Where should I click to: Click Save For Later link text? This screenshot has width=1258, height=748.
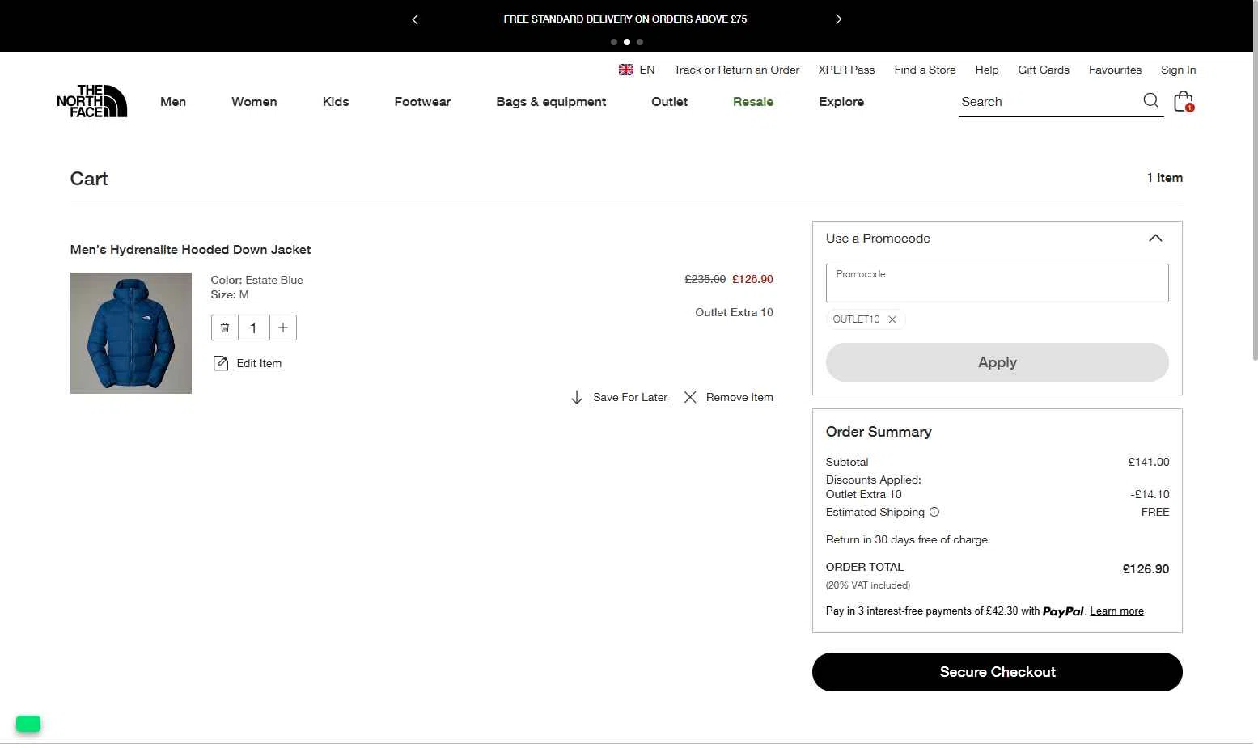click(630, 397)
